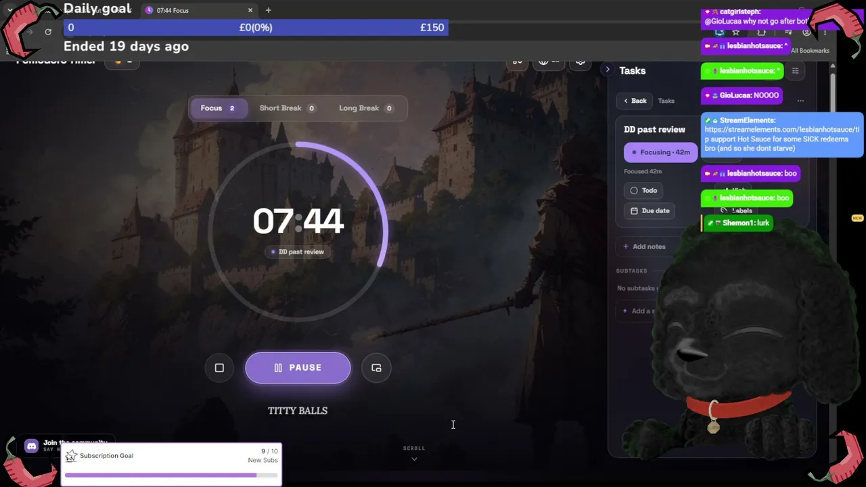Click the Daily goal progress bar
866x487 pixels.
pyautogui.click(x=256, y=28)
